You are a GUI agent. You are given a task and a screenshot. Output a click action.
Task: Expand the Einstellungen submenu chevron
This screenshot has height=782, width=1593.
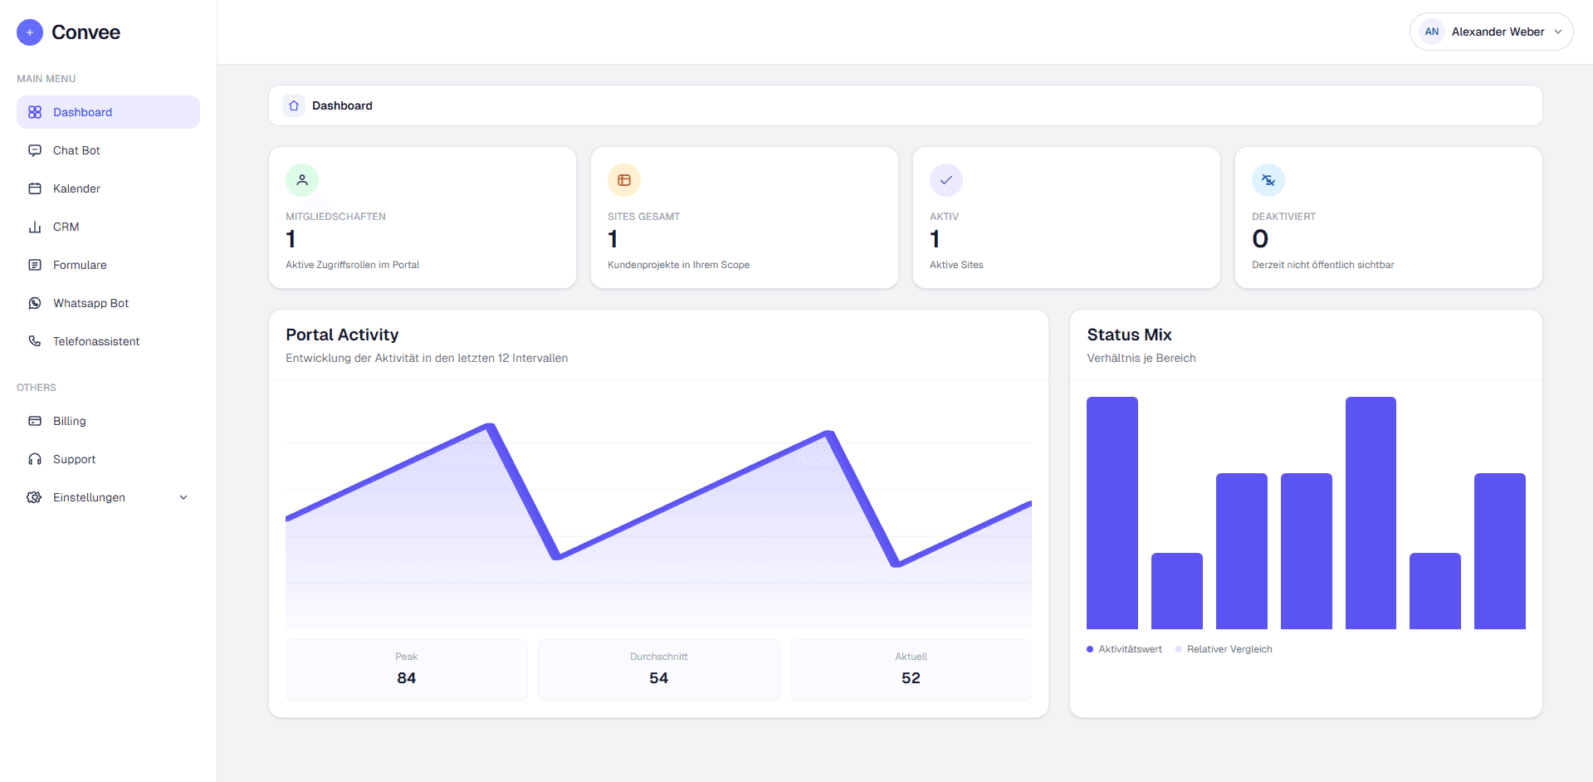pos(183,497)
